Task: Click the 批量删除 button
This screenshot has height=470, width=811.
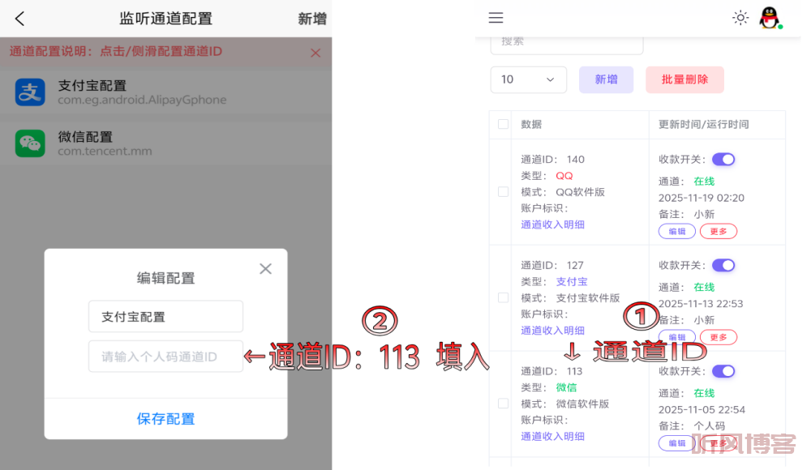Action: (x=684, y=79)
